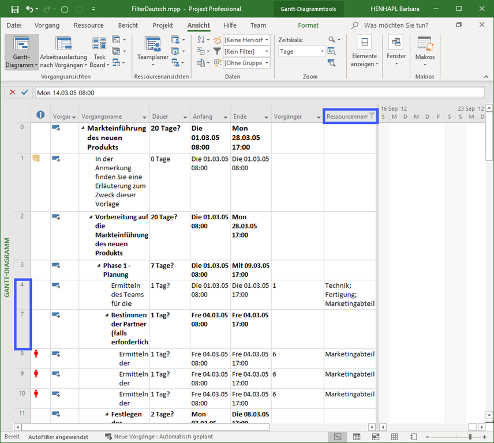Collapse the Phase 1 - Planung summary task
This screenshot has width=494, height=443.
(x=99, y=266)
